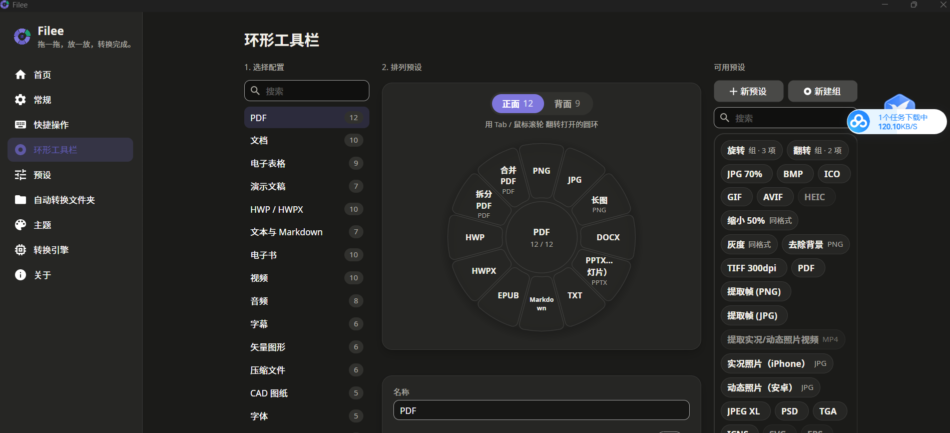
Task: Click the Filee logo icon
Action: pos(22,37)
